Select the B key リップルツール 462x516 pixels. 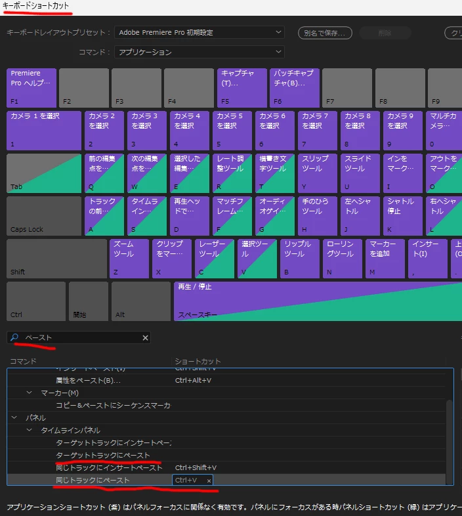[300, 259]
